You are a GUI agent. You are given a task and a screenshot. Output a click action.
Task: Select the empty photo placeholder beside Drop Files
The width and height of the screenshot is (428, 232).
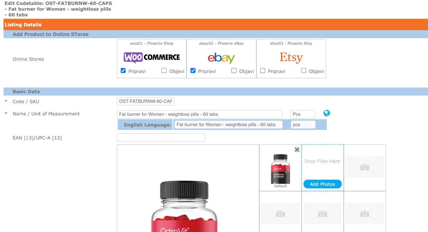point(365,167)
